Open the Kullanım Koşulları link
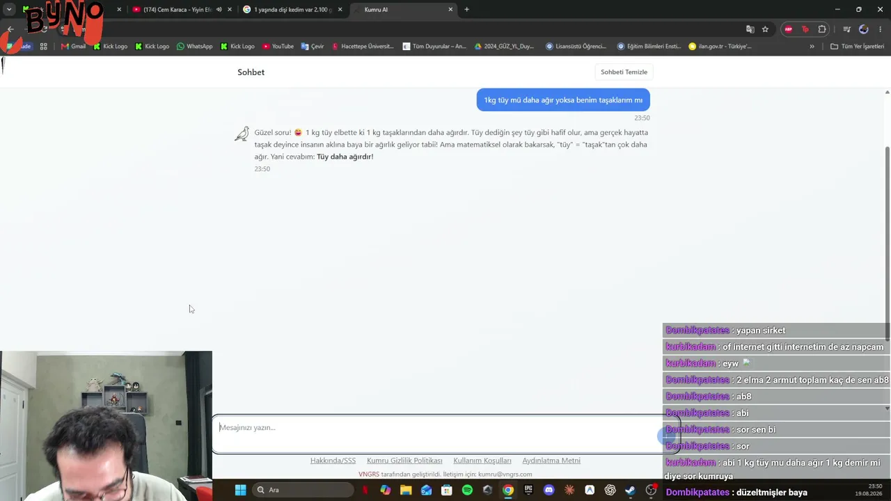 [482, 461]
